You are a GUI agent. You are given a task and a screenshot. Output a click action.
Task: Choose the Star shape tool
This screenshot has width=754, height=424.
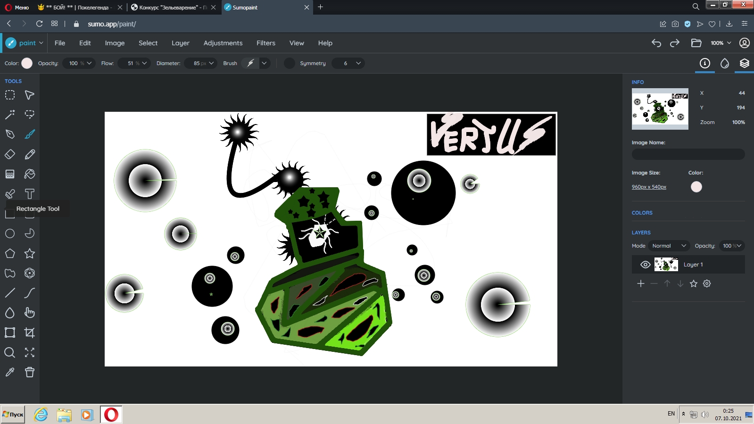(x=30, y=253)
